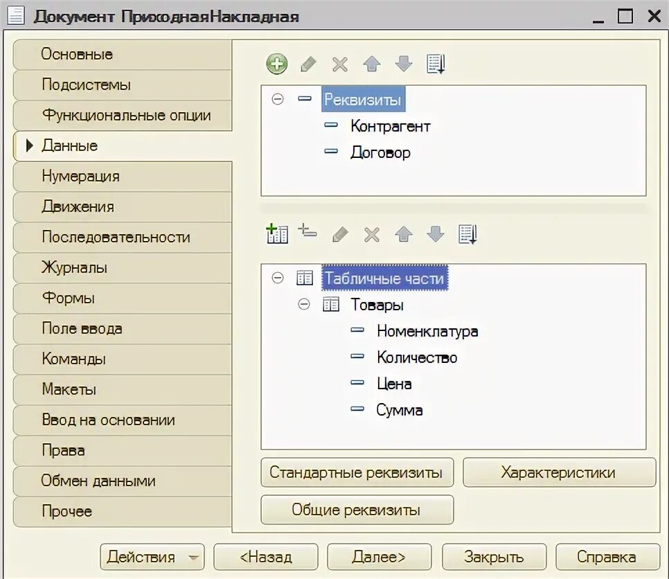Select the Данные tab
The height and width of the screenshot is (579, 669).
point(123,146)
